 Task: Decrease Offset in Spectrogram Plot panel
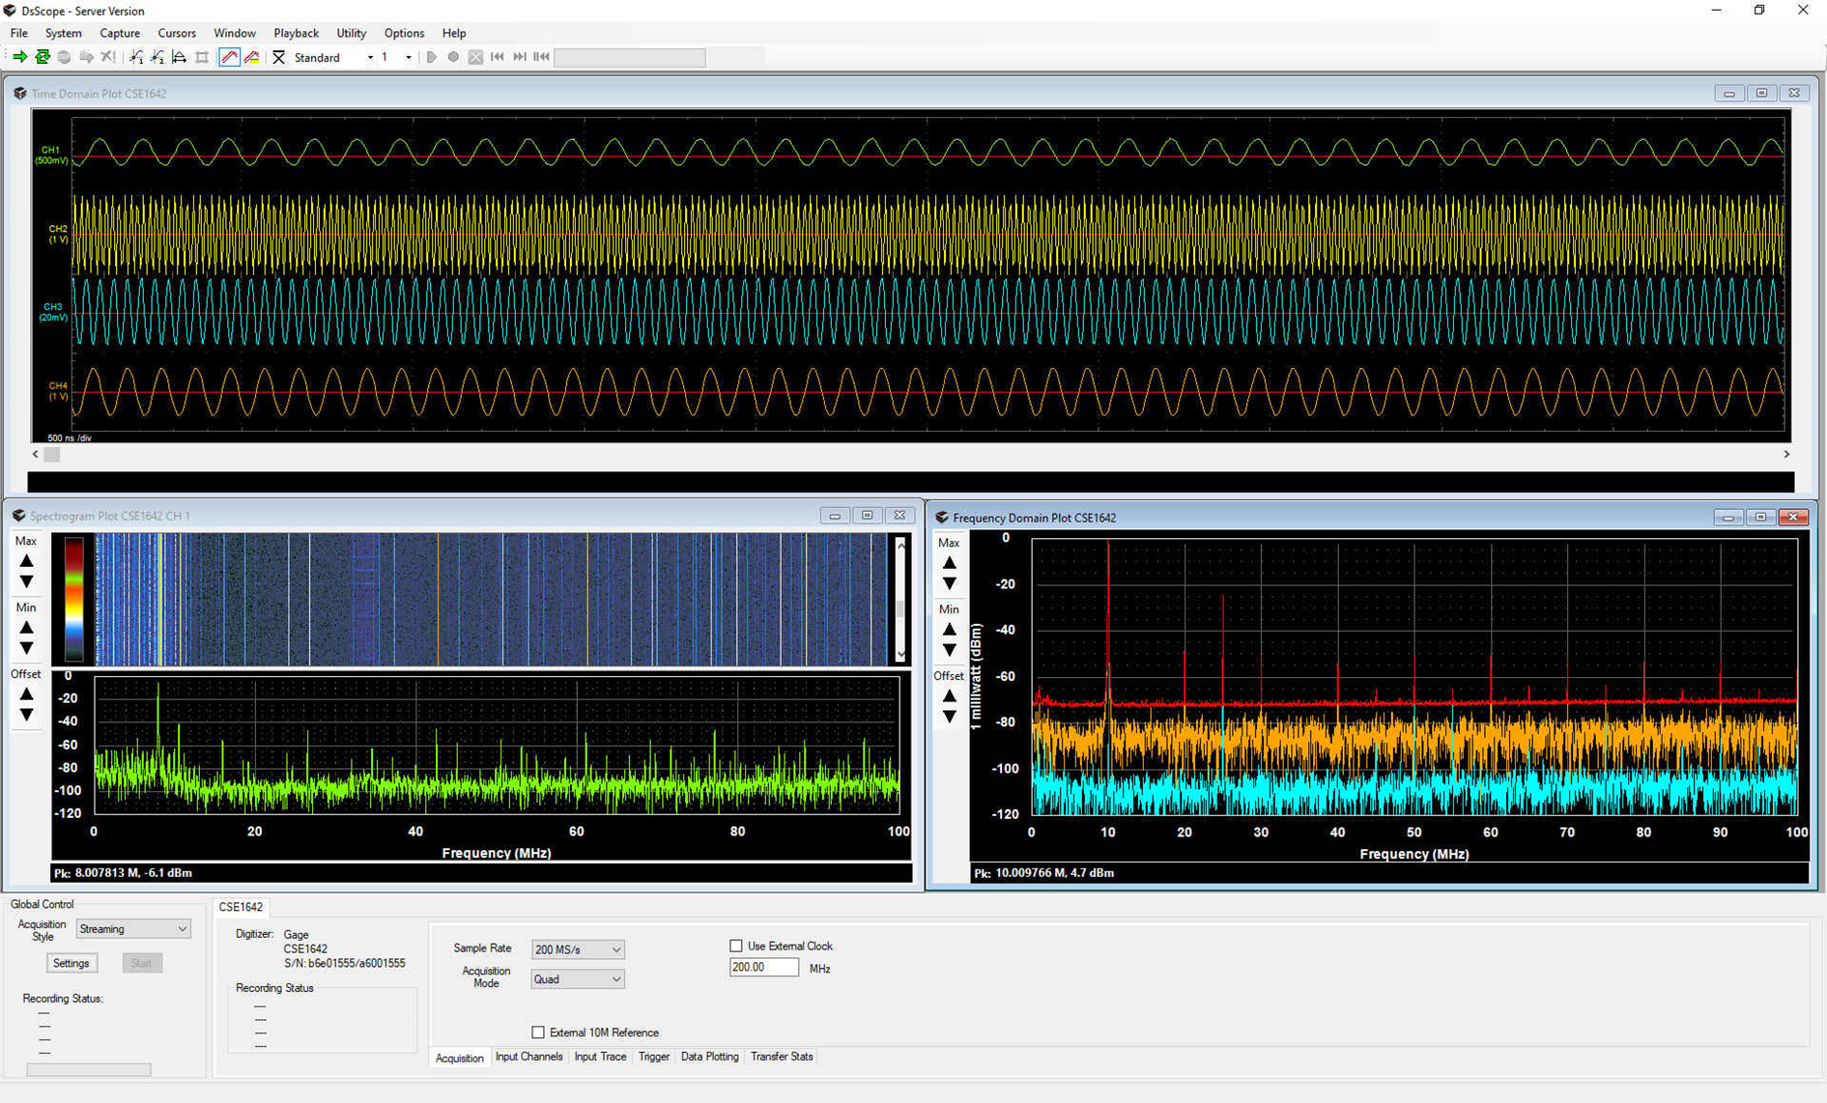[26, 716]
